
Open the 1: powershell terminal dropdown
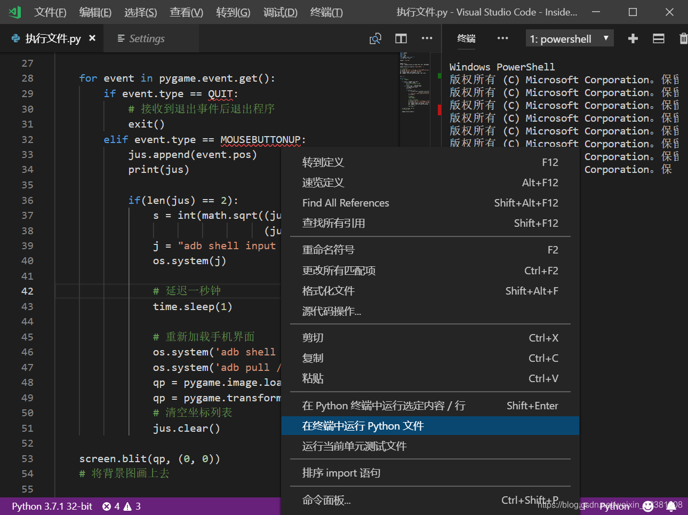569,38
